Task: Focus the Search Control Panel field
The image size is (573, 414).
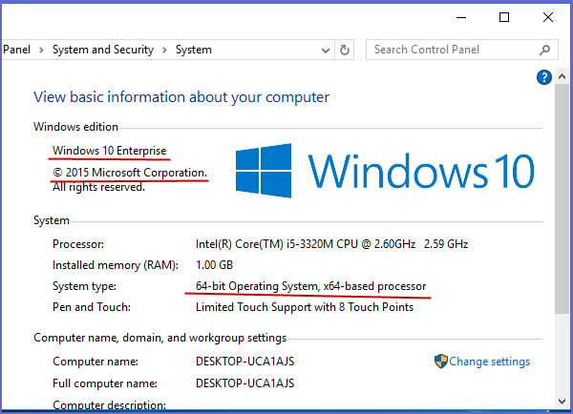Action: [x=462, y=50]
